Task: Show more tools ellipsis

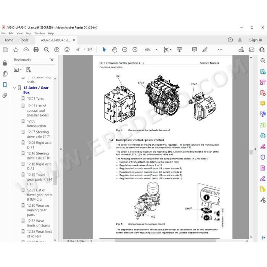Action: (x=220, y=50)
